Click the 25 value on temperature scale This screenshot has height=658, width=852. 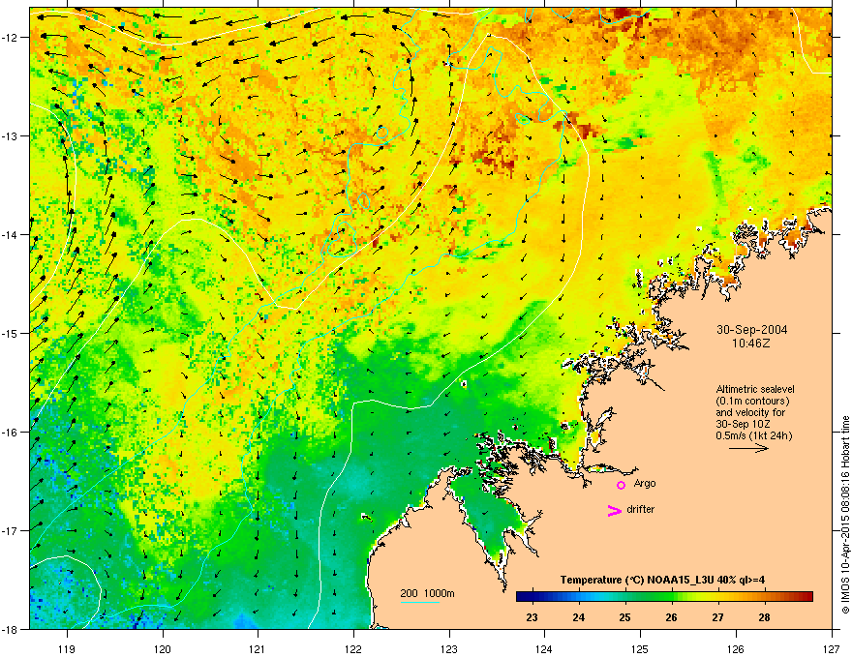pos(624,617)
